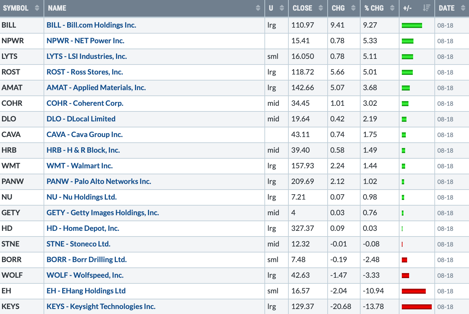The width and height of the screenshot is (469, 314).
Task: Open EH - EHang Holdings link
Action: pos(86,291)
